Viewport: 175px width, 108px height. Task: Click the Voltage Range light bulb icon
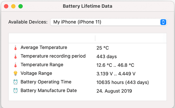tap(15, 73)
